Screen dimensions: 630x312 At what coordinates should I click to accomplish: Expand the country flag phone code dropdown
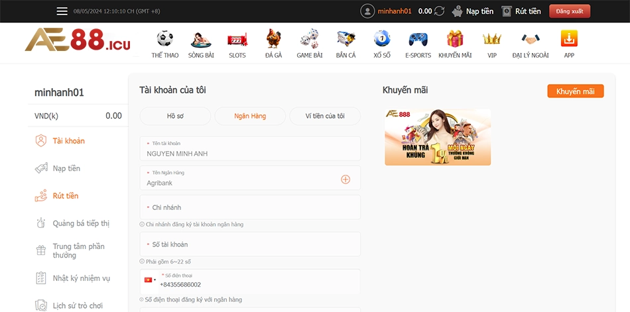(150, 280)
